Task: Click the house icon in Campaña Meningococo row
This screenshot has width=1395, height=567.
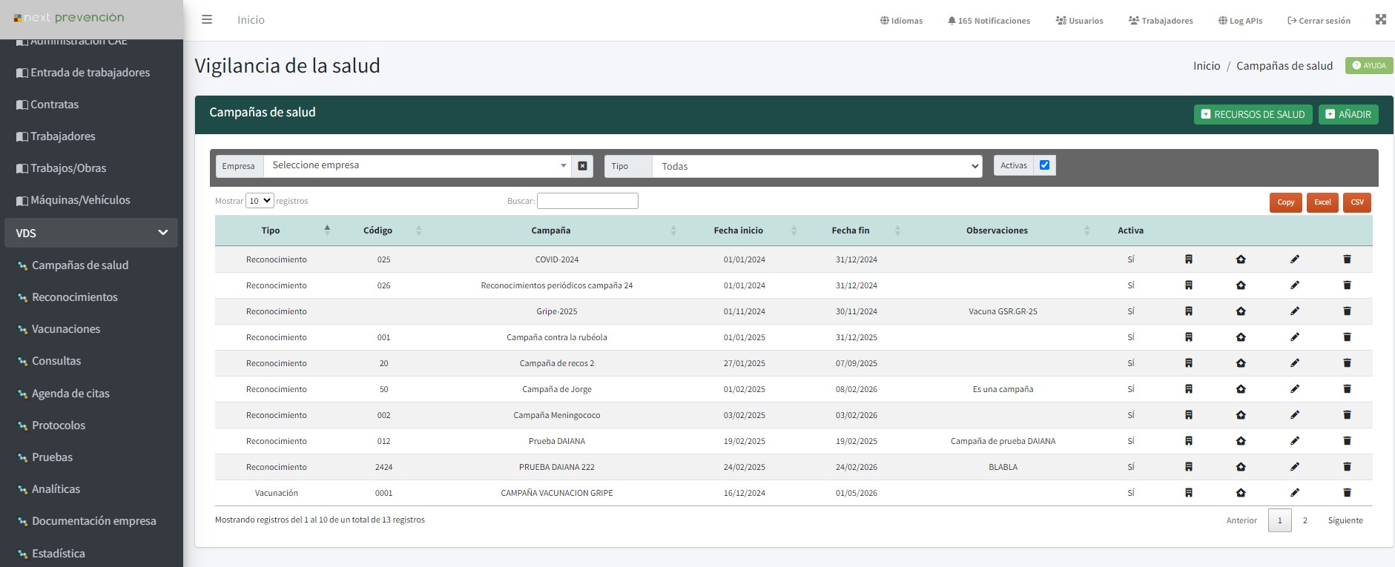Action: coord(1241,415)
